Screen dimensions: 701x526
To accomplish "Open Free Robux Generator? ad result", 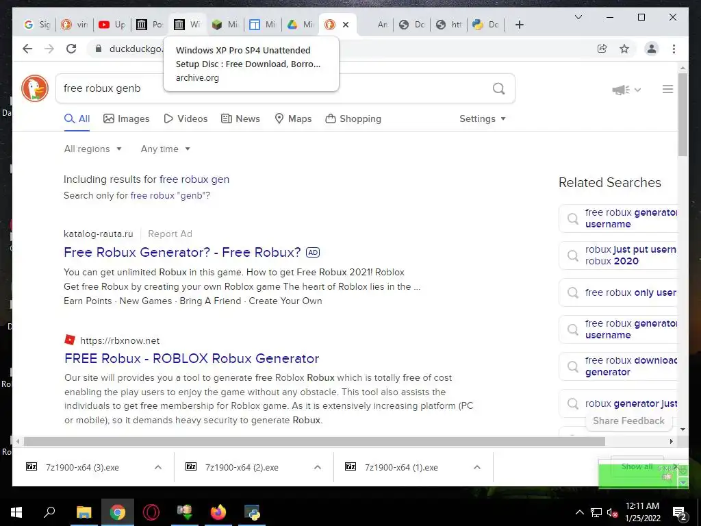I will [182, 252].
